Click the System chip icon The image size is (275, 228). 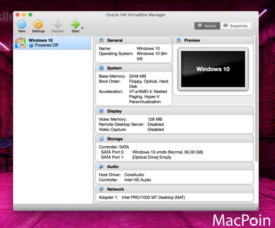(101, 68)
